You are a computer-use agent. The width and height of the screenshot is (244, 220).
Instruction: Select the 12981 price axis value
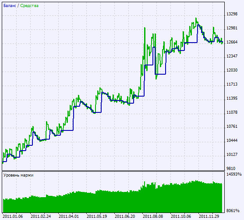[x=232, y=28]
